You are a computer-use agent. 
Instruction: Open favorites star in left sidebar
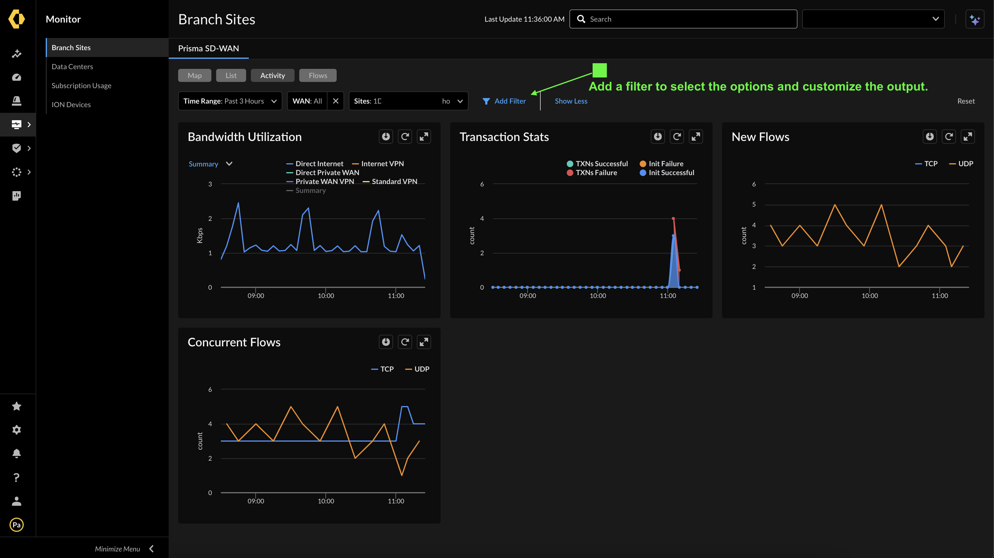pyautogui.click(x=16, y=406)
